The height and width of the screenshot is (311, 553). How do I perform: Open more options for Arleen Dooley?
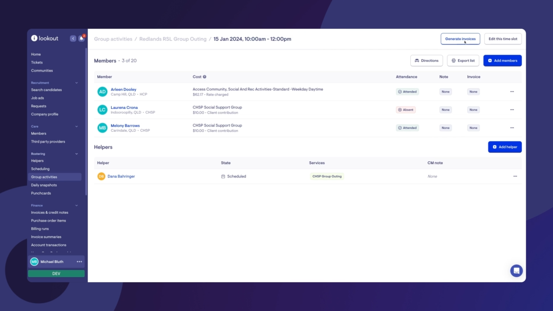point(512,92)
